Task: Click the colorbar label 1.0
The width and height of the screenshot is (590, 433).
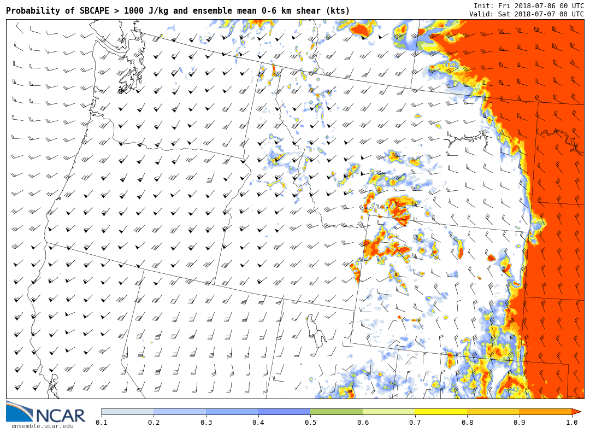Action: tap(571, 423)
